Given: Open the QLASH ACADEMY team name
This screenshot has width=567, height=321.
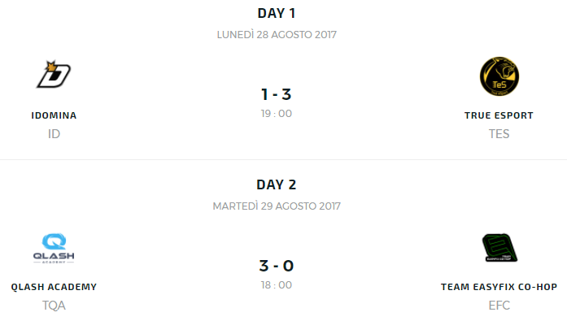Looking at the screenshot, I should [54, 287].
